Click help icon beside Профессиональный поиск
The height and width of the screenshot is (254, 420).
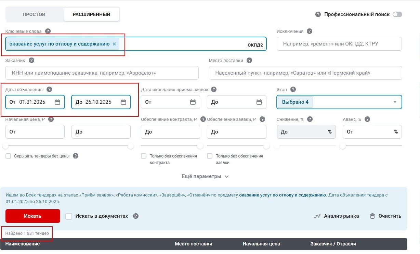[x=318, y=14]
